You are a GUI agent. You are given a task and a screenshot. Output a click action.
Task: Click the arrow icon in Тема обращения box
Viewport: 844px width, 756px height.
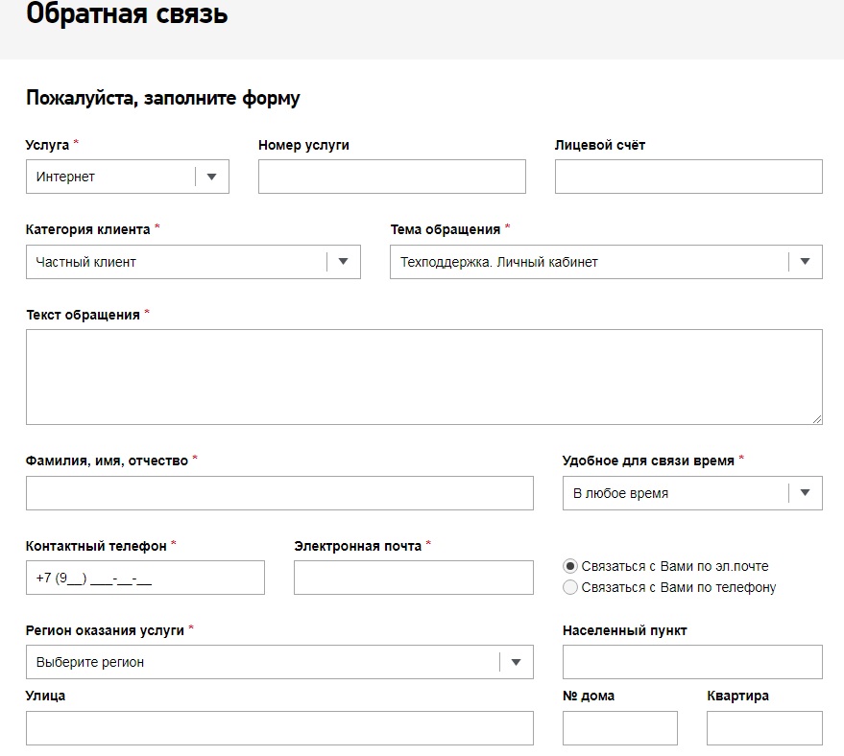tap(806, 262)
